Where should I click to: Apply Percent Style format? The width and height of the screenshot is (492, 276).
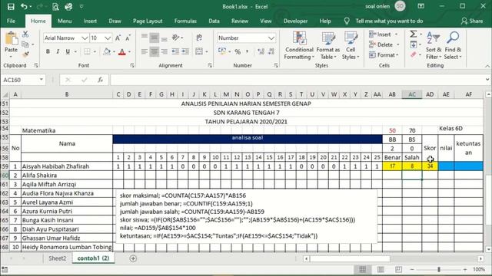[x=238, y=51]
